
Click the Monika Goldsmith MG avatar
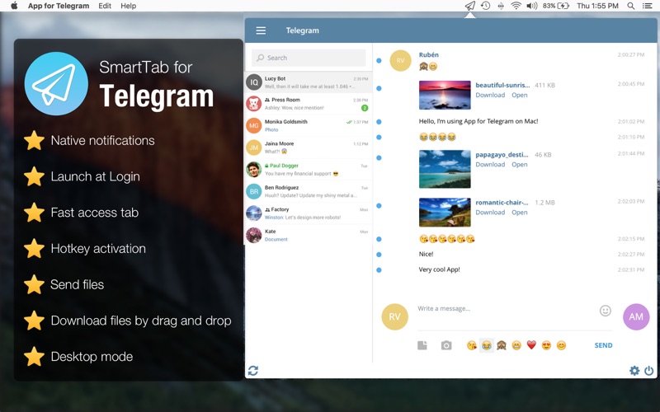pyautogui.click(x=254, y=125)
